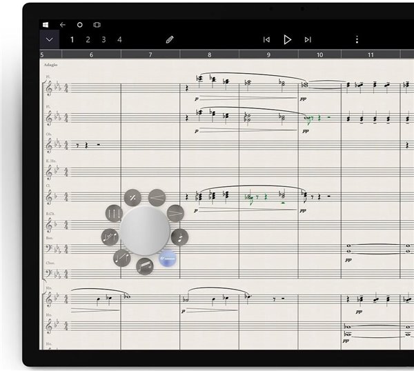This screenshot has width=414, height=371.
Task: Jump to bar 6 on ruler
Action: tap(91, 54)
